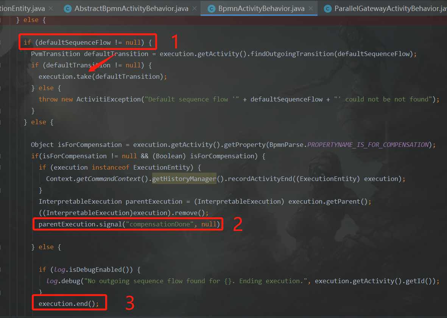Click the findOutgoingTransition method call
Image resolution: width=447 pixels, height=318 pixels.
pyautogui.click(x=292, y=54)
